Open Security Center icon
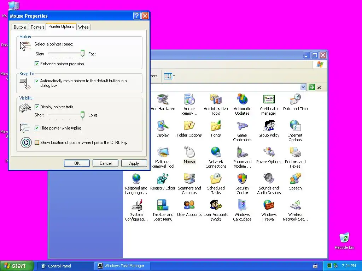Screen dimensions: 362x271 coord(242,184)
